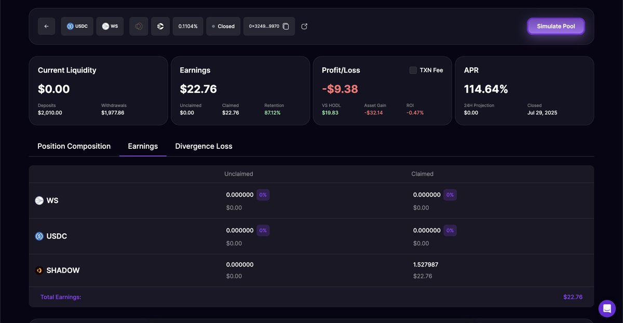The height and width of the screenshot is (323, 623).
Task: Select the WS token chip
Action: tap(110, 26)
